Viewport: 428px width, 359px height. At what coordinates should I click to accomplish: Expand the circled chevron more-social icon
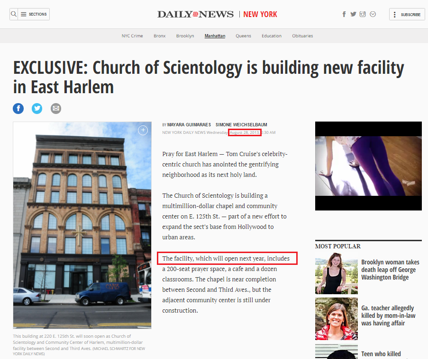click(x=373, y=14)
